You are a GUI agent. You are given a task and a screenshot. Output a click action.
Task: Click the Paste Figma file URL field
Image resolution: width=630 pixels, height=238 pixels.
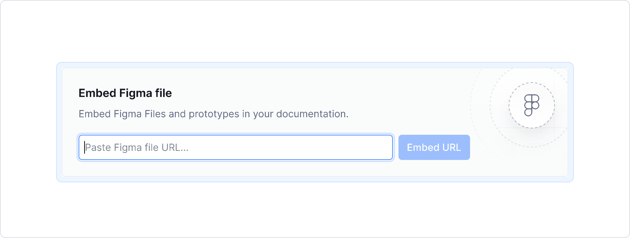(x=235, y=147)
